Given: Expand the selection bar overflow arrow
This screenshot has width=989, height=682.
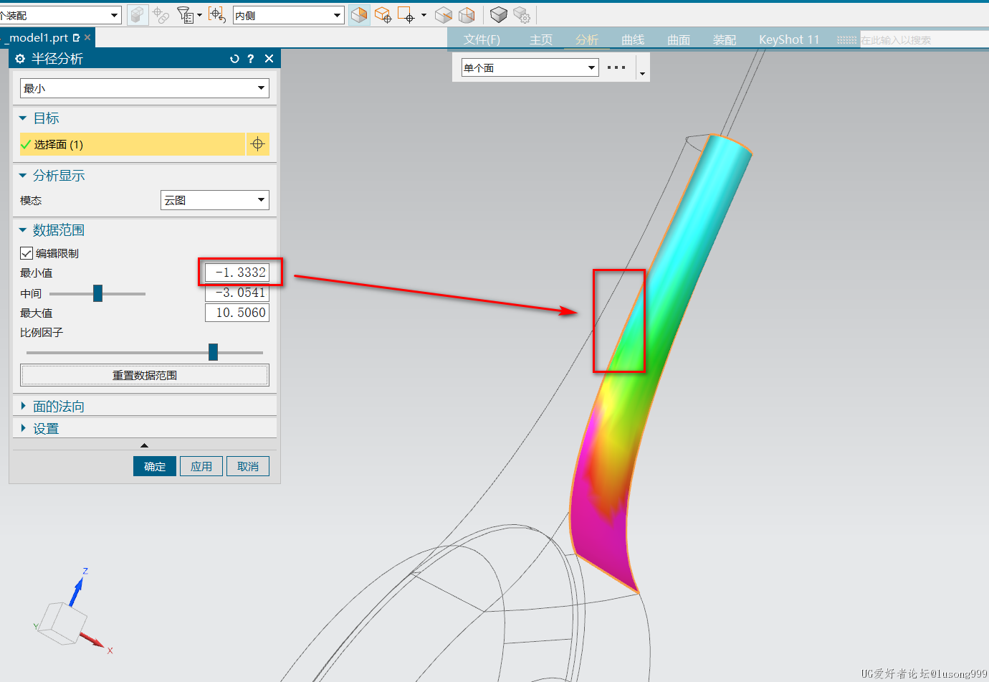Looking at the screenshot, I should pos(642,73).
